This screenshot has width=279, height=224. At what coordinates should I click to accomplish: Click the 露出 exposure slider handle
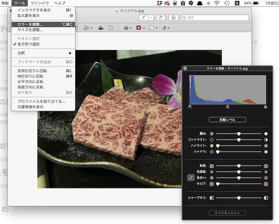[239, 134]
